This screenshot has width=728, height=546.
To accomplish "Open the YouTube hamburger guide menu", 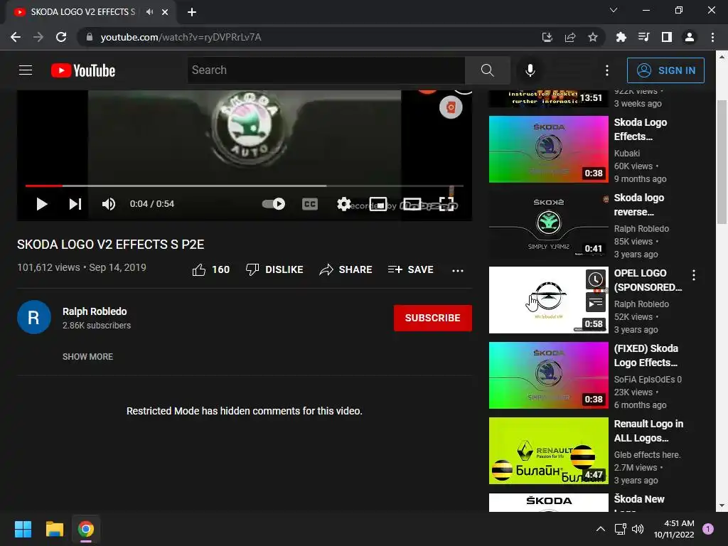I will coord(26,70).
